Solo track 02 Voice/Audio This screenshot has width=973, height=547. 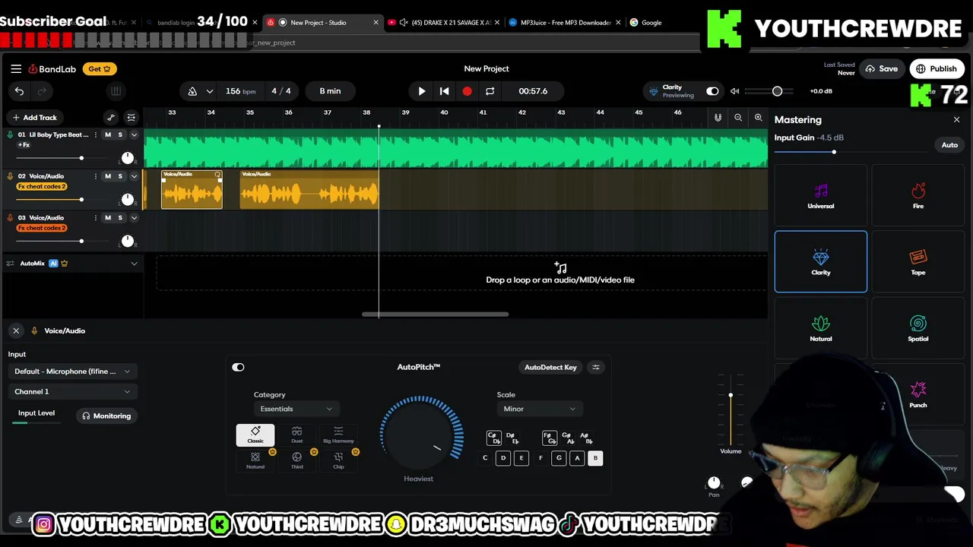(120, 176)
